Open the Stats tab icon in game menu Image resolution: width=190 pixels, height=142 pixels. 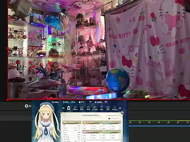tap(68, 108)
